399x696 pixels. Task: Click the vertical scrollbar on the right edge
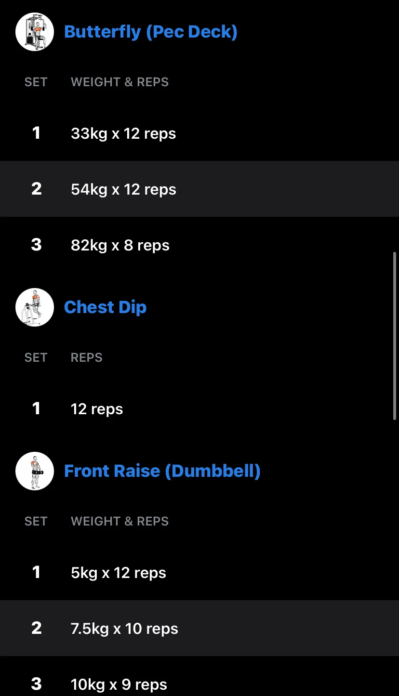[395, 336]
